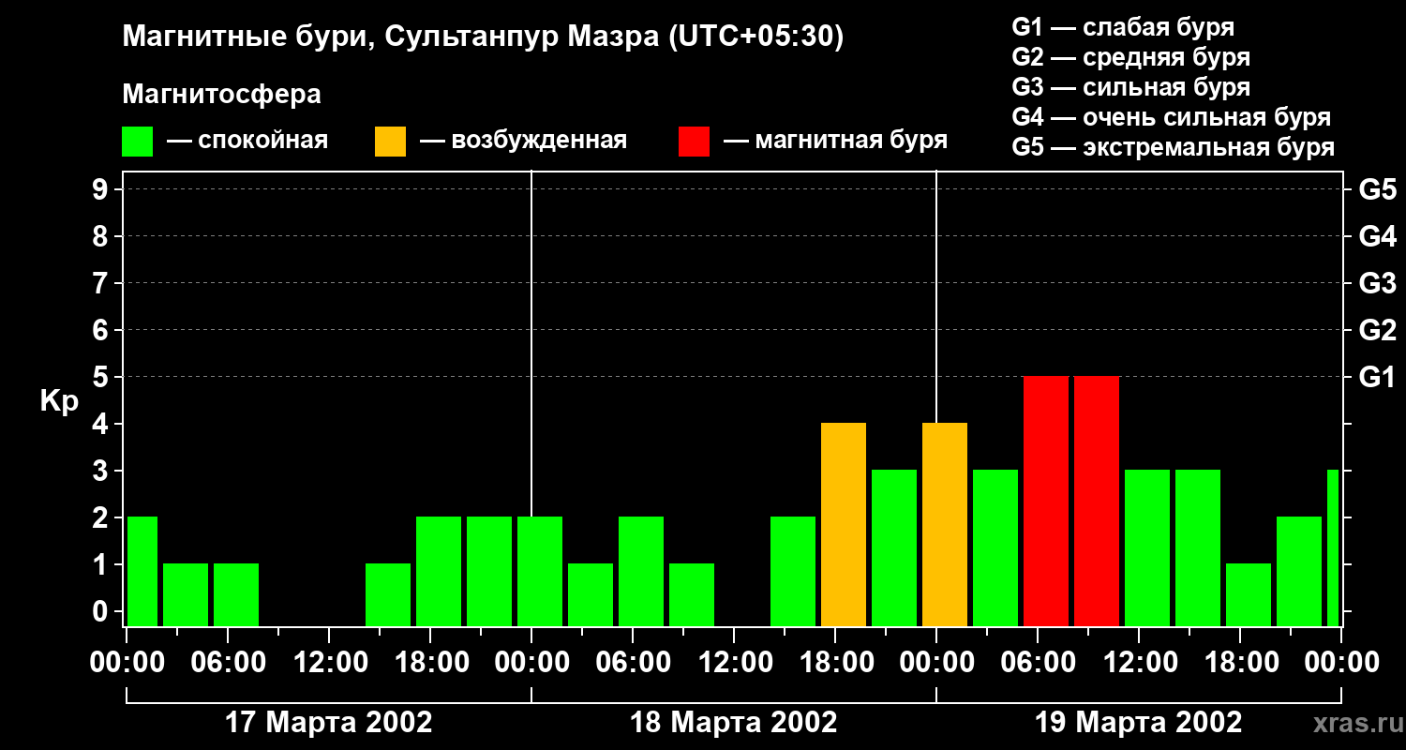Viewport: 1406px width, 750px height.
Task: Click the green Kp 2 bar at 06:00 on 18 March
Action: (641, 572)
